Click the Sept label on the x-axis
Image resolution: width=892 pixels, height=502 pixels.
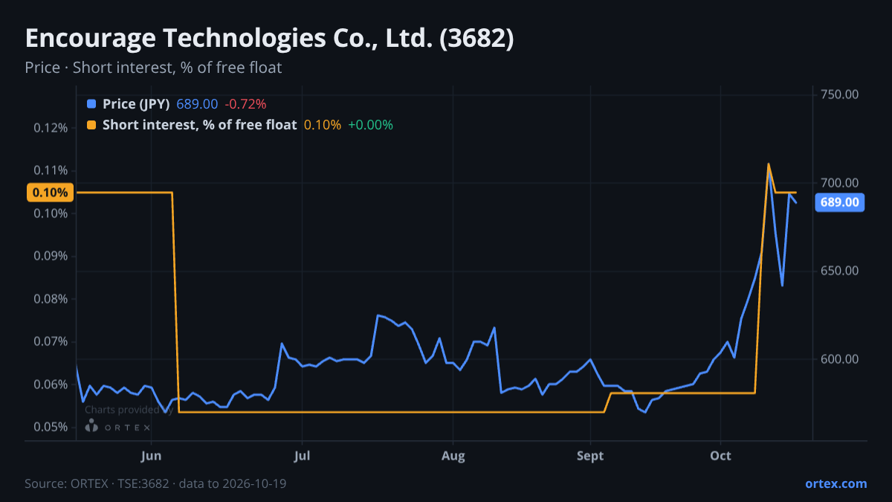590,456
